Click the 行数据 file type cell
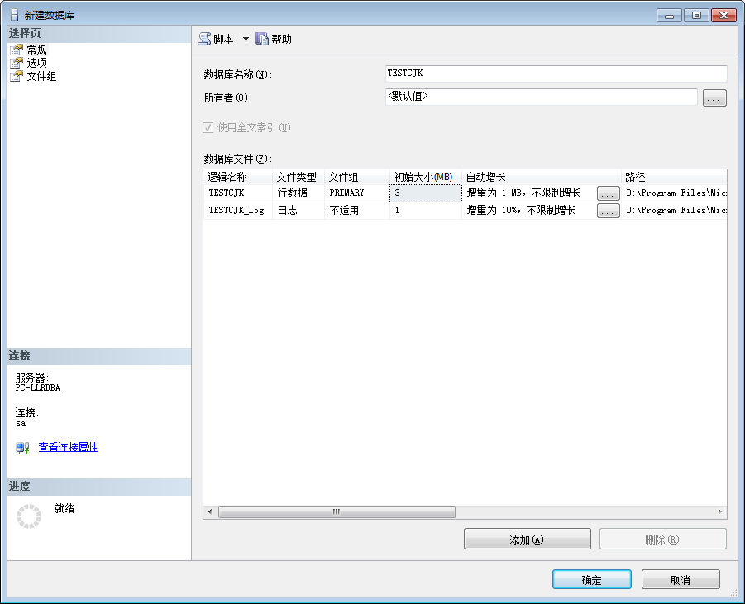This screenshot has height=604, width=745. (x=298, y=193)
